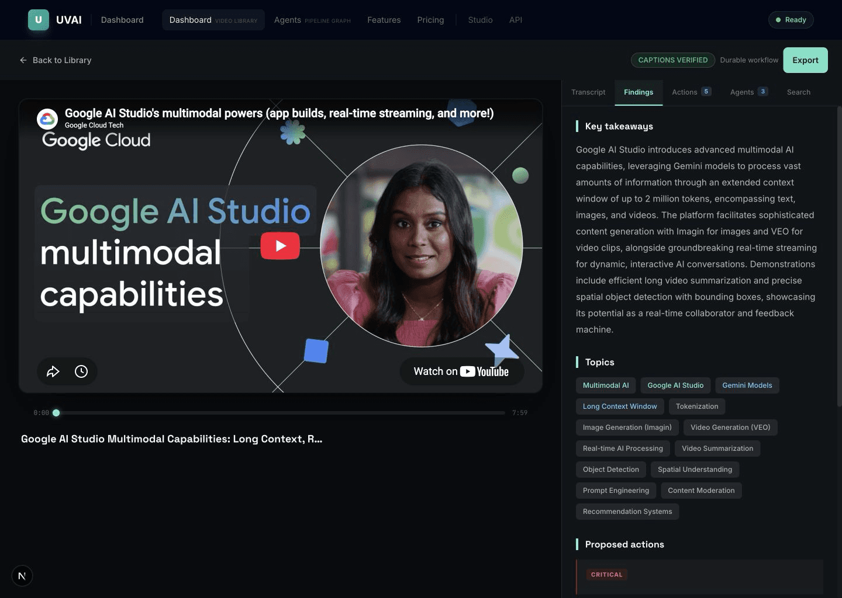Switch to the Agents tab in panel
This screenshot has width=842, height=598.
pyautogui.click(x=748, y=92)
